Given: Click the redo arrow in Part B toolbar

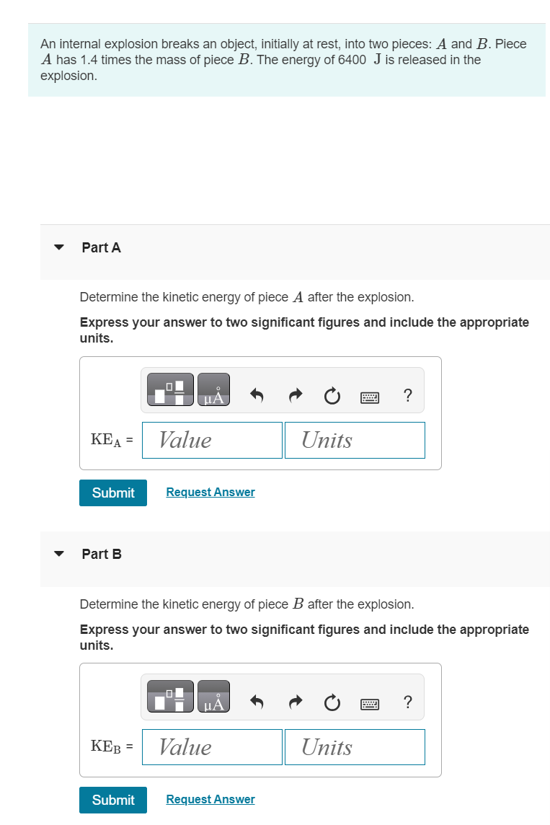Looking at the screenshot, I should tap(295, 702).
